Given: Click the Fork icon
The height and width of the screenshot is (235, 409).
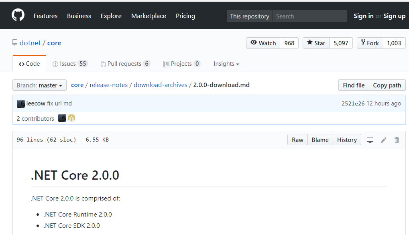Looking at the screenshot, I should point(363,43).
